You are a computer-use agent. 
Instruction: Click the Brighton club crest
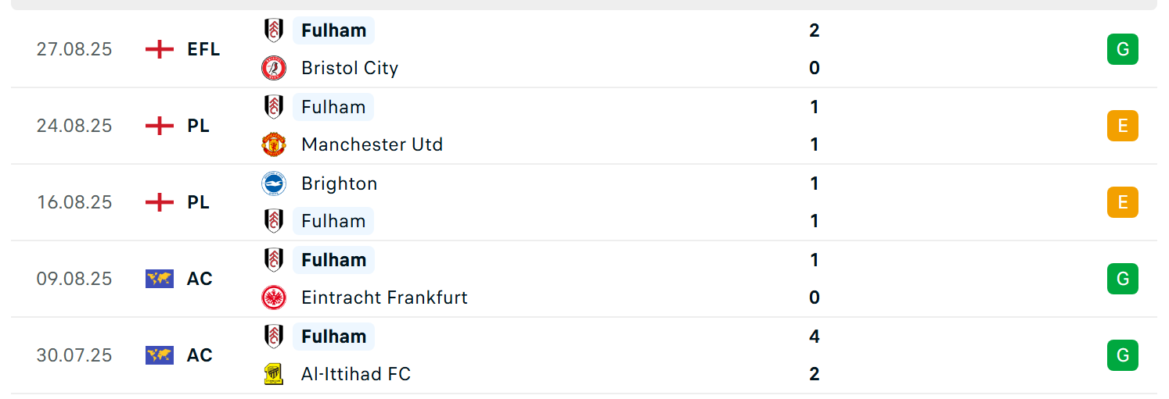coord(274,183)
